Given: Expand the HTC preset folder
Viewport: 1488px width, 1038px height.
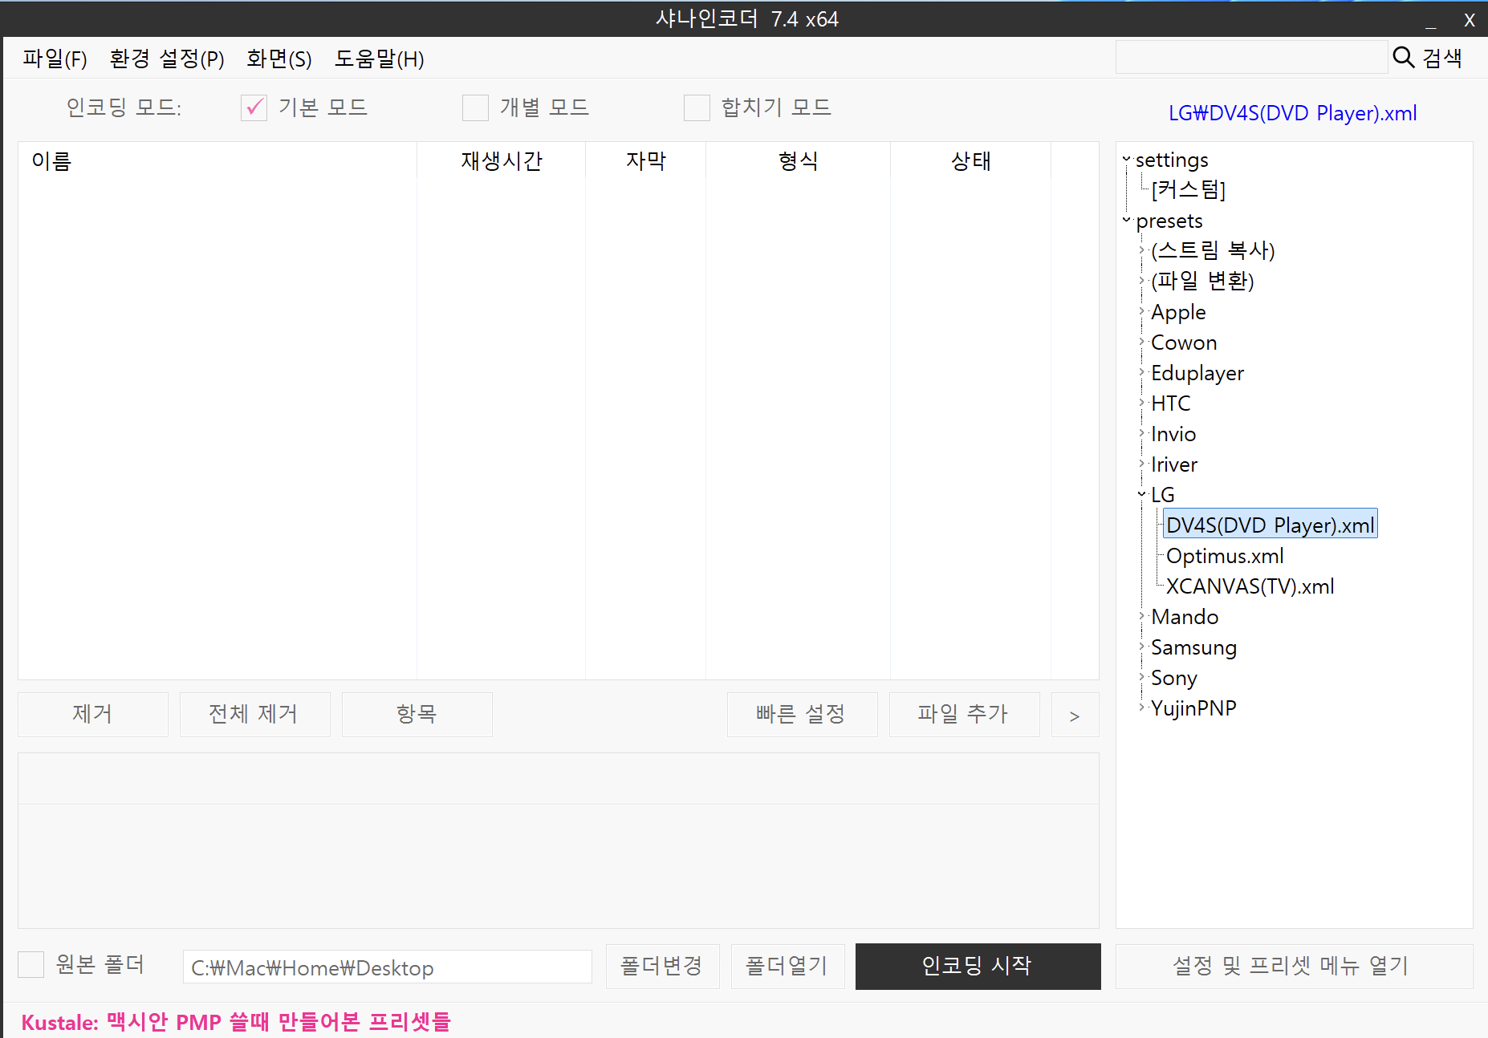Looking at the screenshot, I should coord(1141,403).
